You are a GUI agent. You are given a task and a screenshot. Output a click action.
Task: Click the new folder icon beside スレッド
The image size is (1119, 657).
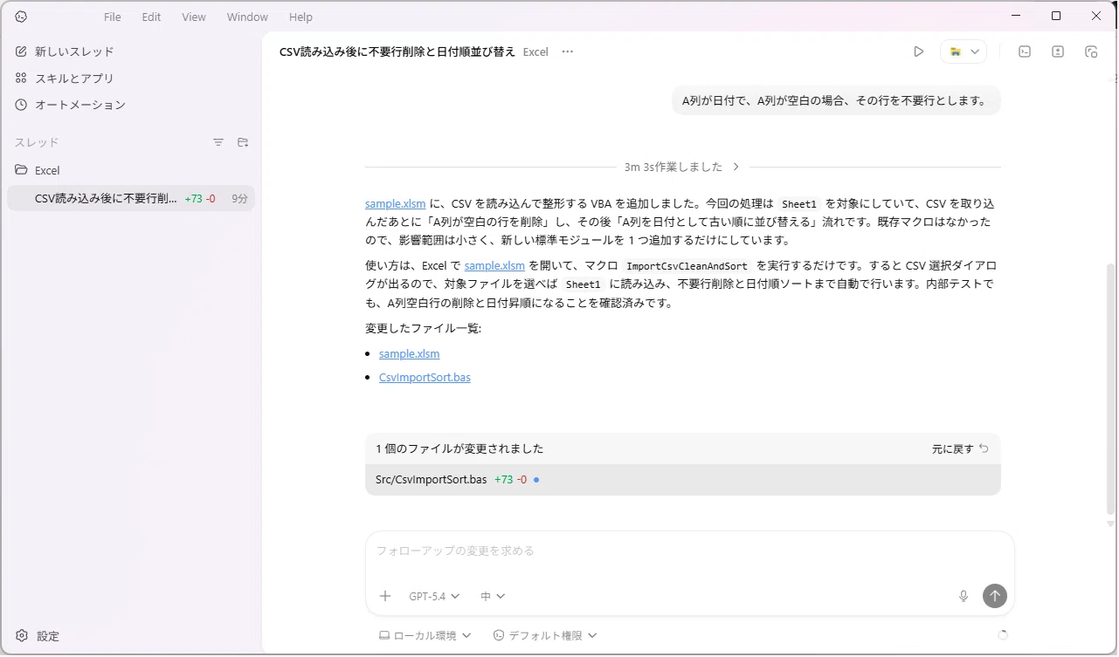(243, 142)
